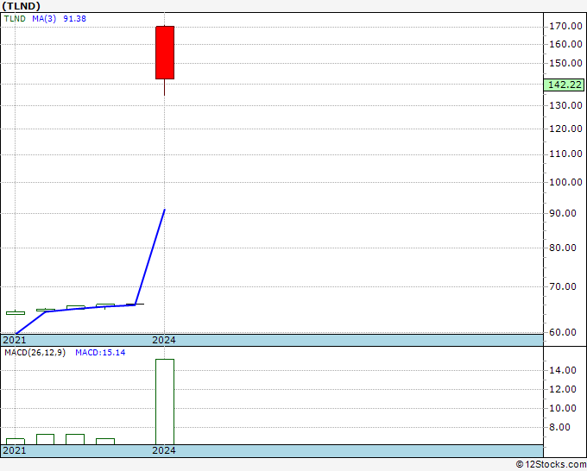Click the MA(3) legend label

pyautogui.click(x=44, y=19)
